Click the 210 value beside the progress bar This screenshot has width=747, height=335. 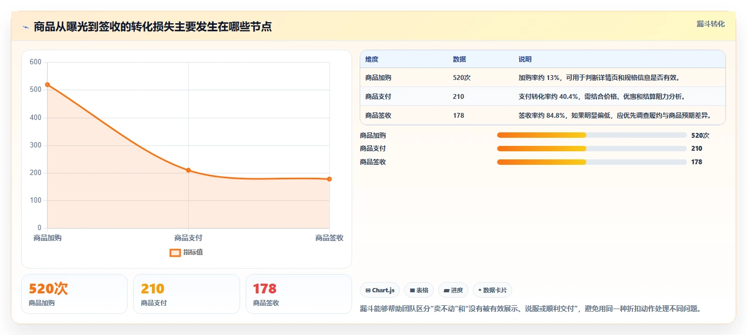pos(697,149)
